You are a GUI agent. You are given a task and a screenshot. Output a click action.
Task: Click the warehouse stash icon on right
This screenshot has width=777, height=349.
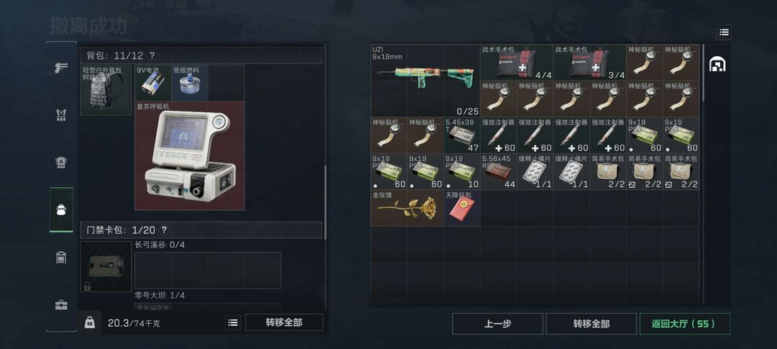tap(717, 65)
